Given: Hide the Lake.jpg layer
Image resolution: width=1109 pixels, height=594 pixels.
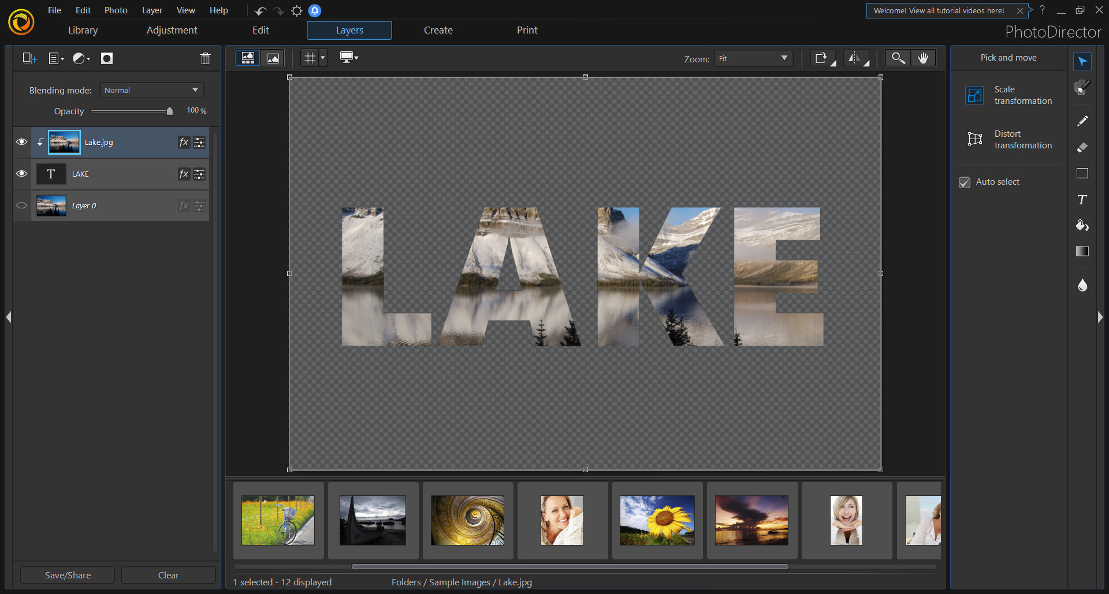Looking at the screenshot, I should pos(21,142).
